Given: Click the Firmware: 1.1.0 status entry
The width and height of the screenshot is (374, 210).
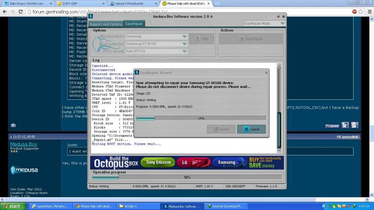Looking at the screenshot, I should [266, 186].
